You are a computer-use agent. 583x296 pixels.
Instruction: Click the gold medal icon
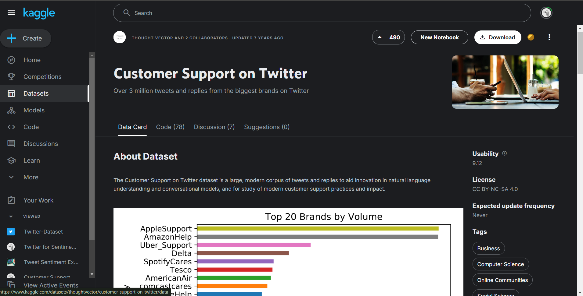pos(531,37)
